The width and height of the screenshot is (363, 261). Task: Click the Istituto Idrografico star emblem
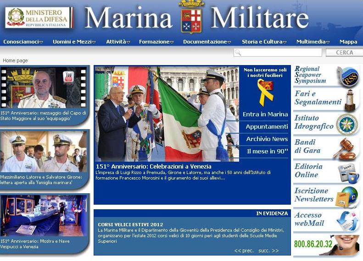347,125
